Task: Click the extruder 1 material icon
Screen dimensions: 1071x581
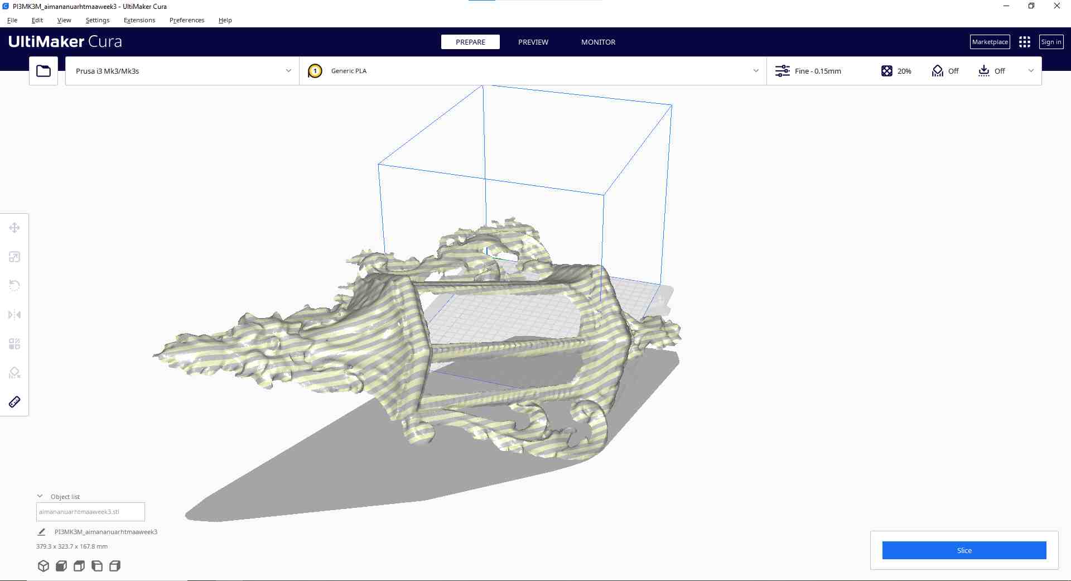Action: [x=315, y=71]
